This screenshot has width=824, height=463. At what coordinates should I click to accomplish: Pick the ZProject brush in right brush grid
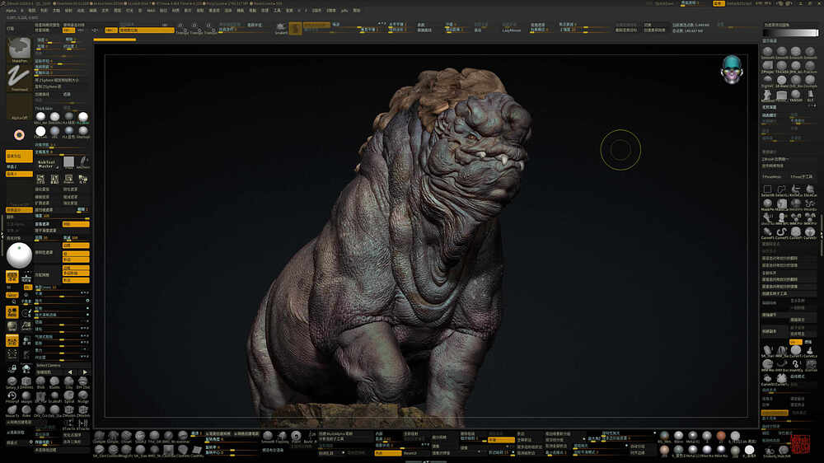point(767,67)
